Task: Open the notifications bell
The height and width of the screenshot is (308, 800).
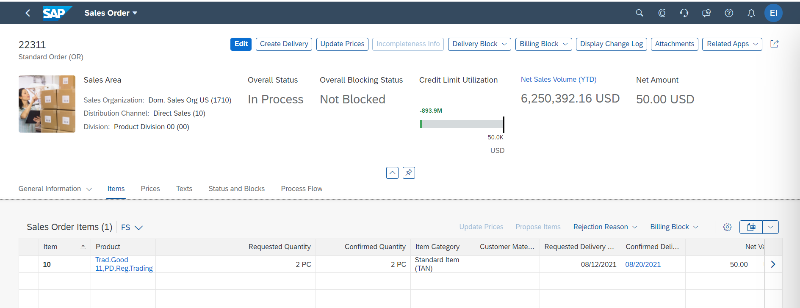Action: click(x=751, y=13)
